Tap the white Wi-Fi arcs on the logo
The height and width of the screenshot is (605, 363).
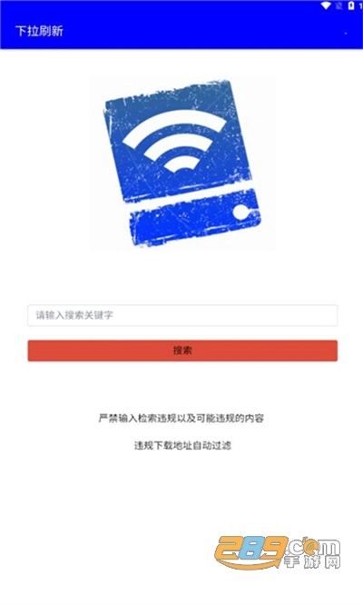[x=174, y=143]
